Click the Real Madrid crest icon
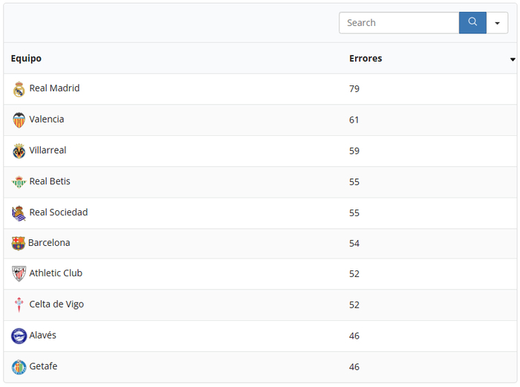 pos(19,89)
